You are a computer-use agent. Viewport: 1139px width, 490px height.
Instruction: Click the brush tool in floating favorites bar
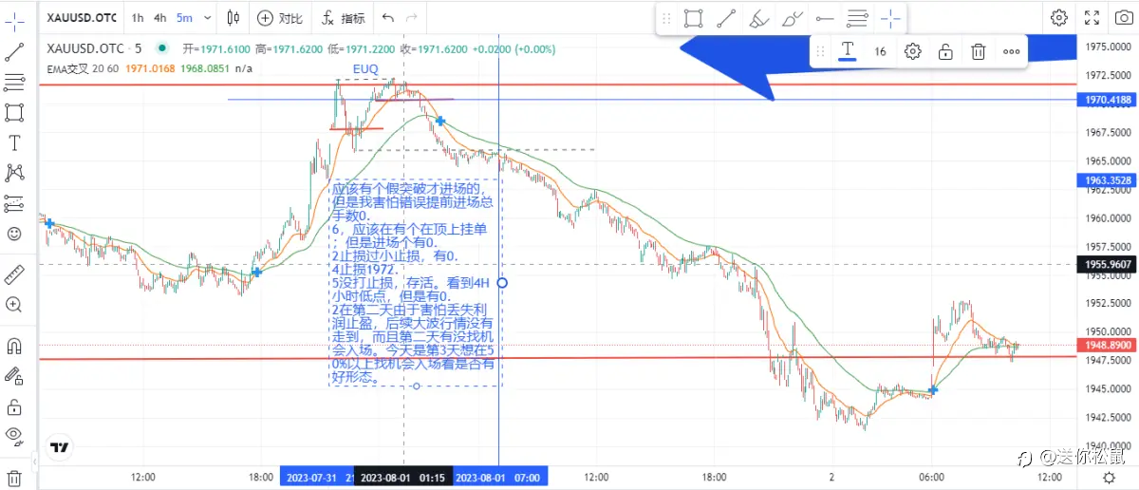tap(792, 18)
